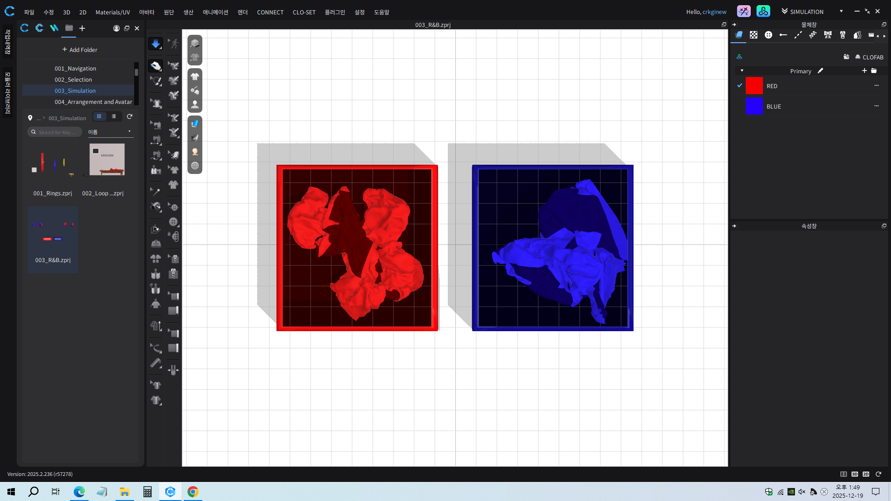Click the Simulate blue down-arrow tool
This screenshot has height=501, width=891.
155,44
